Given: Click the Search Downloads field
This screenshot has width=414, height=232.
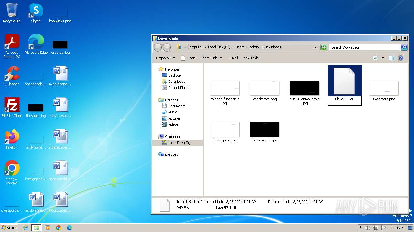Looking at the screenshot, I should point(365,47).
